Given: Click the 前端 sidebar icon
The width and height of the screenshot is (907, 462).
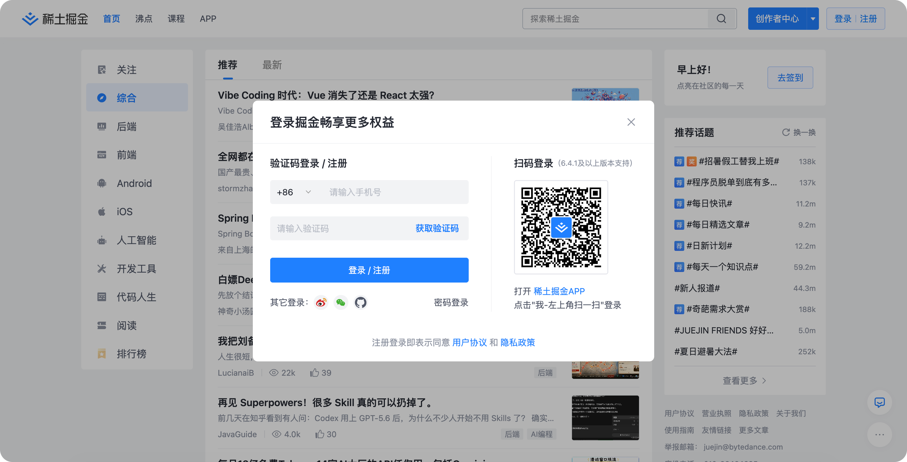Looking at the screenshot, I should [102, 155].
